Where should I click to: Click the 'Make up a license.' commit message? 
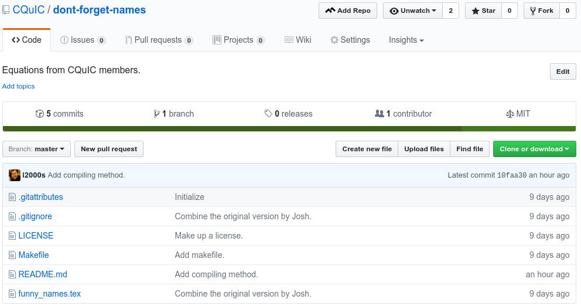pyautogui.click(x=209, y=236)
